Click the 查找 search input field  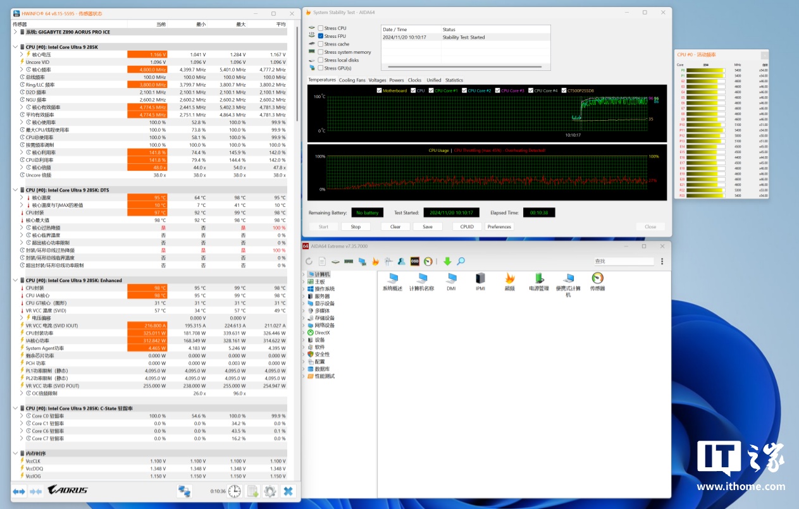point(623,261)
